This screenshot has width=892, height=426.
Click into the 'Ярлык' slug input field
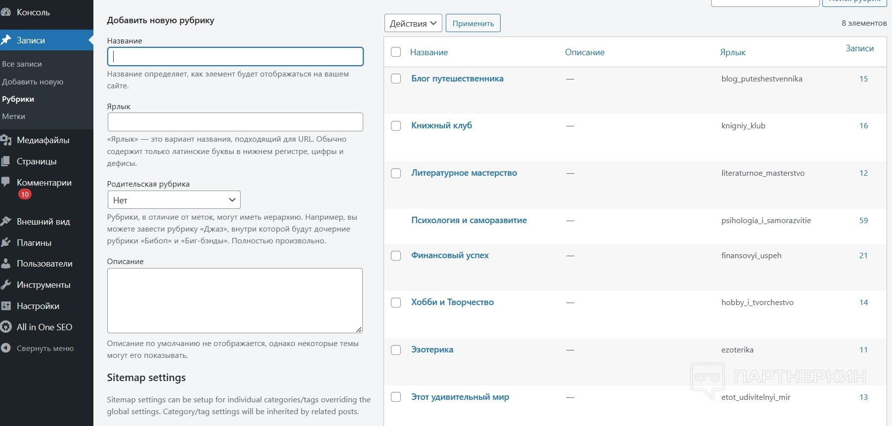235,122
